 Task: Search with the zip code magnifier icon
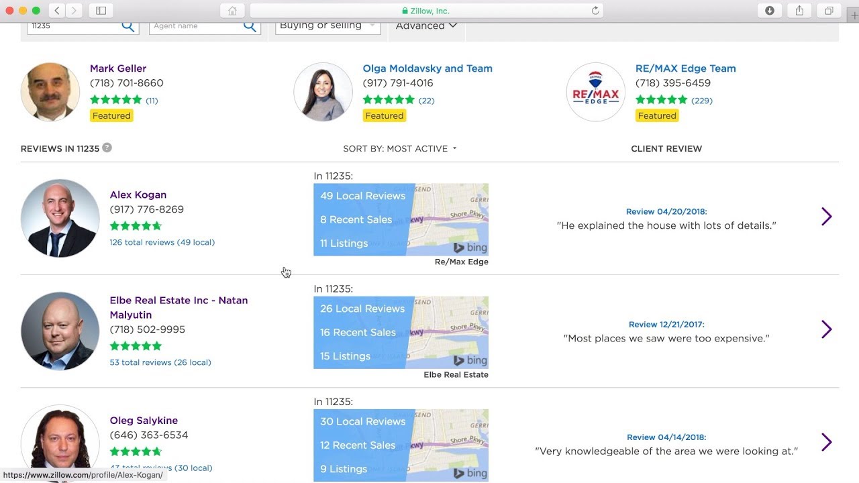[128, 26]
